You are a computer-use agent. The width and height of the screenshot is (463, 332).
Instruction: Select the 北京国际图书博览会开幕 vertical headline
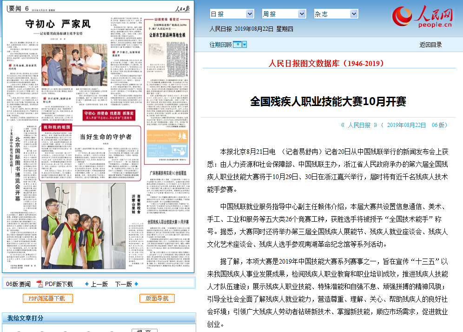(18, 168)
